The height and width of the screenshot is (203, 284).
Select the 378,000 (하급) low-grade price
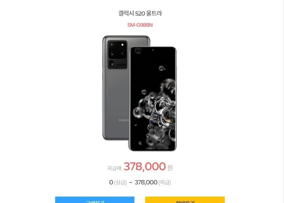coord(153,182)
